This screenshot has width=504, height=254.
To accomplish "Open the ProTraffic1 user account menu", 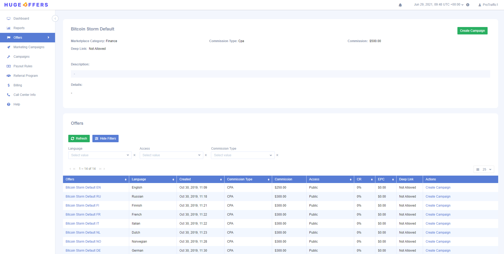I will pos(488,5).
